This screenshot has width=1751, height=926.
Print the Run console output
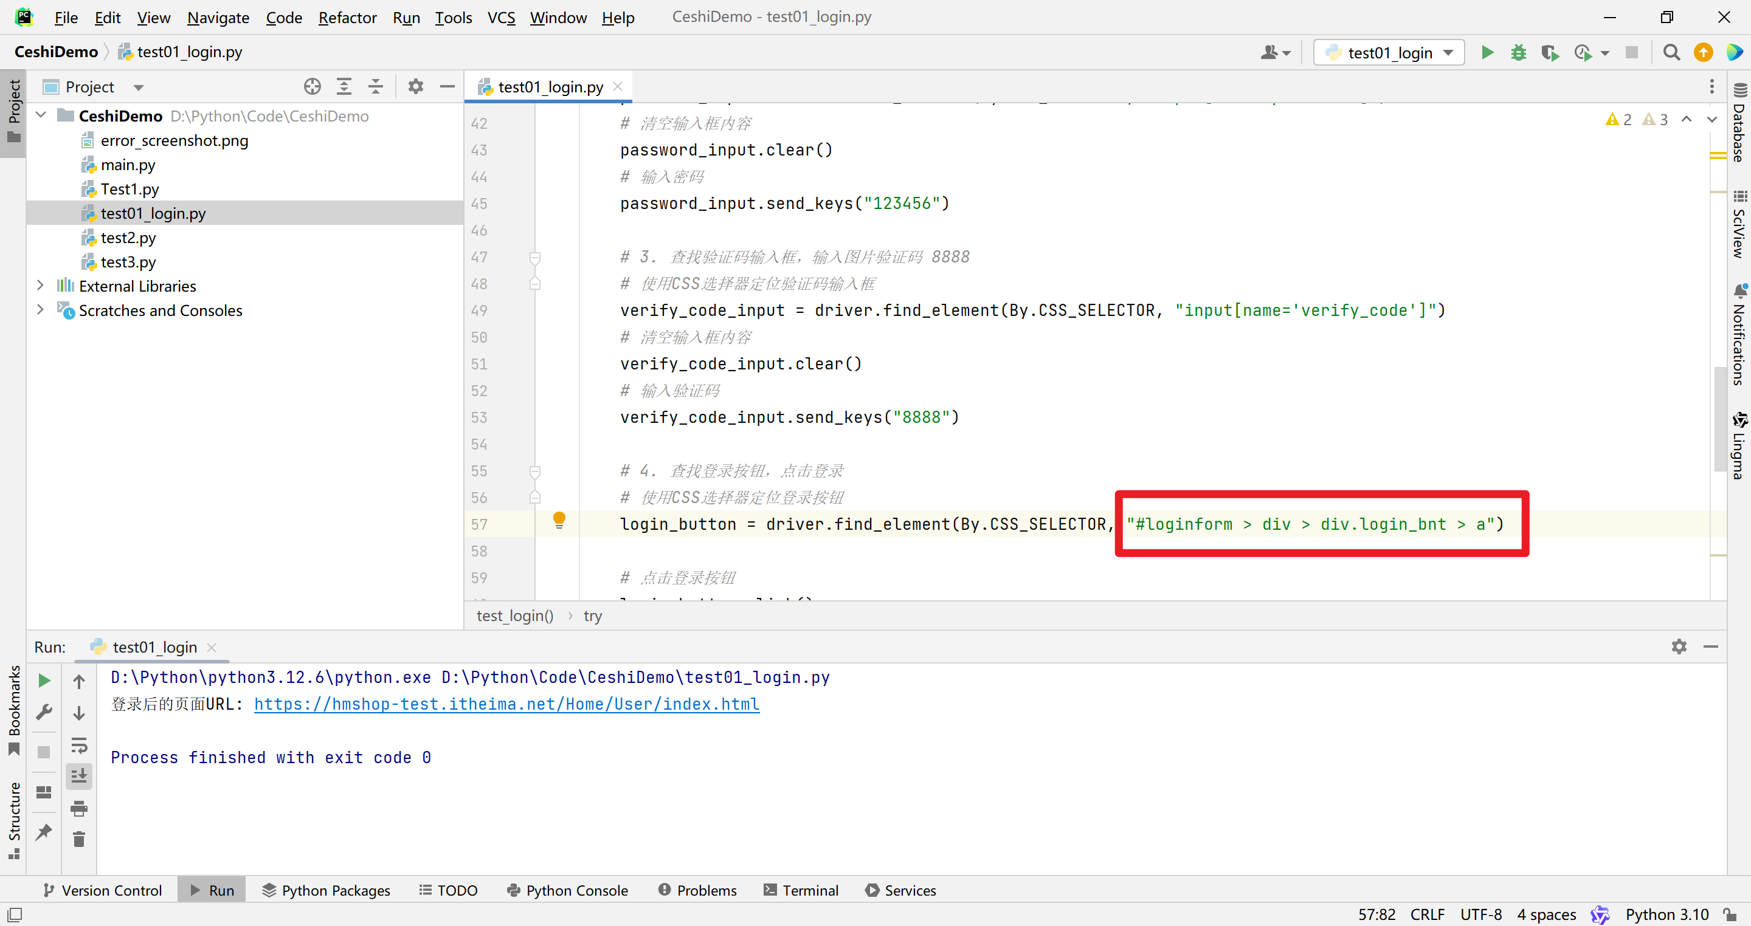pos(79,809)
